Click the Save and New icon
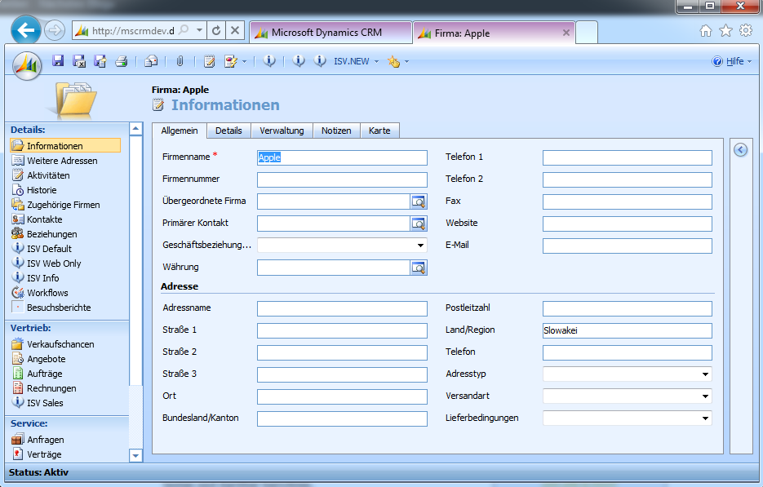The image size is (763, 487). pos(100,61)
